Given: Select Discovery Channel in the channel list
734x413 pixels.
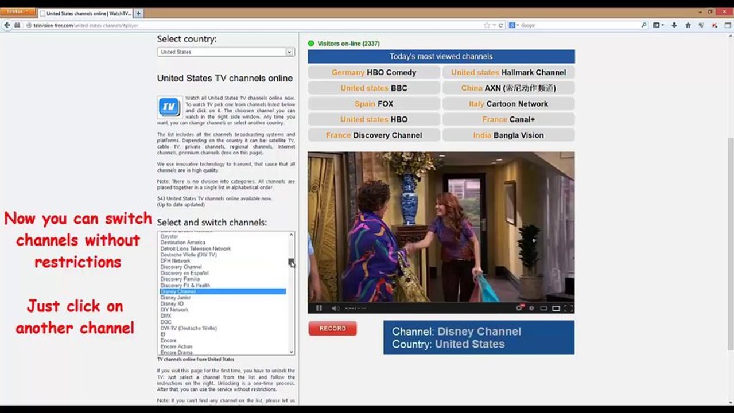Looking at the screenshot, I should click(223, 267).
